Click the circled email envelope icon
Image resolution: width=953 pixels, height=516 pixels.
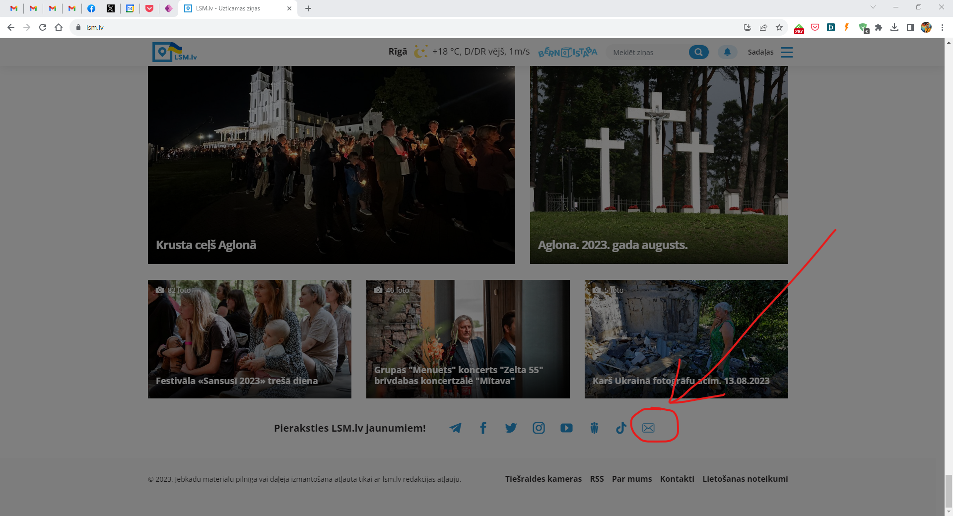coord(648,428)
